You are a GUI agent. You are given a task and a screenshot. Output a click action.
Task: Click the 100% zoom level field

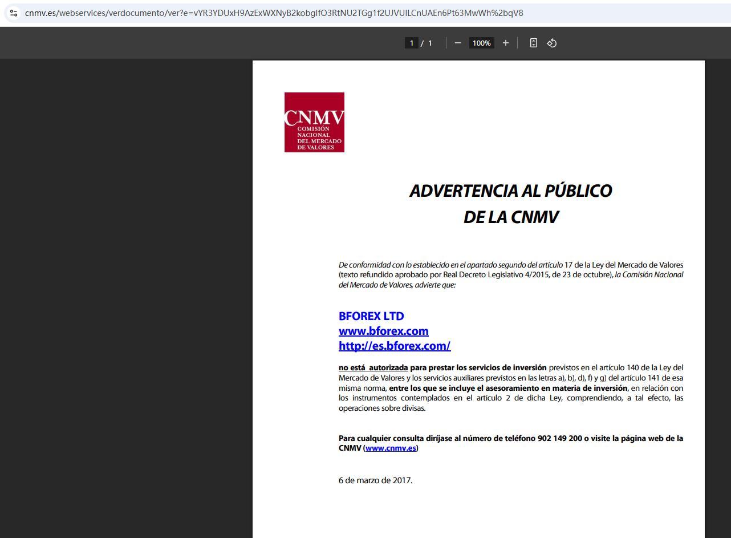click(x=481, y=43)
